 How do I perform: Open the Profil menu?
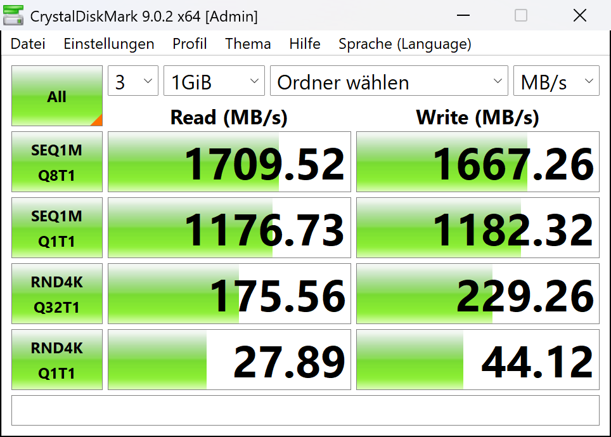tap(190, 44)
